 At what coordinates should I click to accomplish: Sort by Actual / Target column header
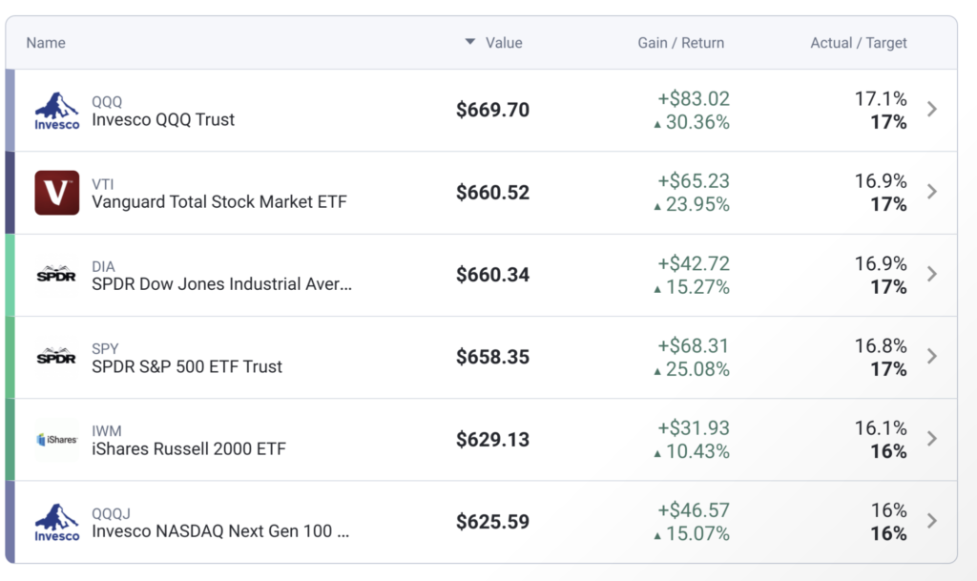point(859,43)
